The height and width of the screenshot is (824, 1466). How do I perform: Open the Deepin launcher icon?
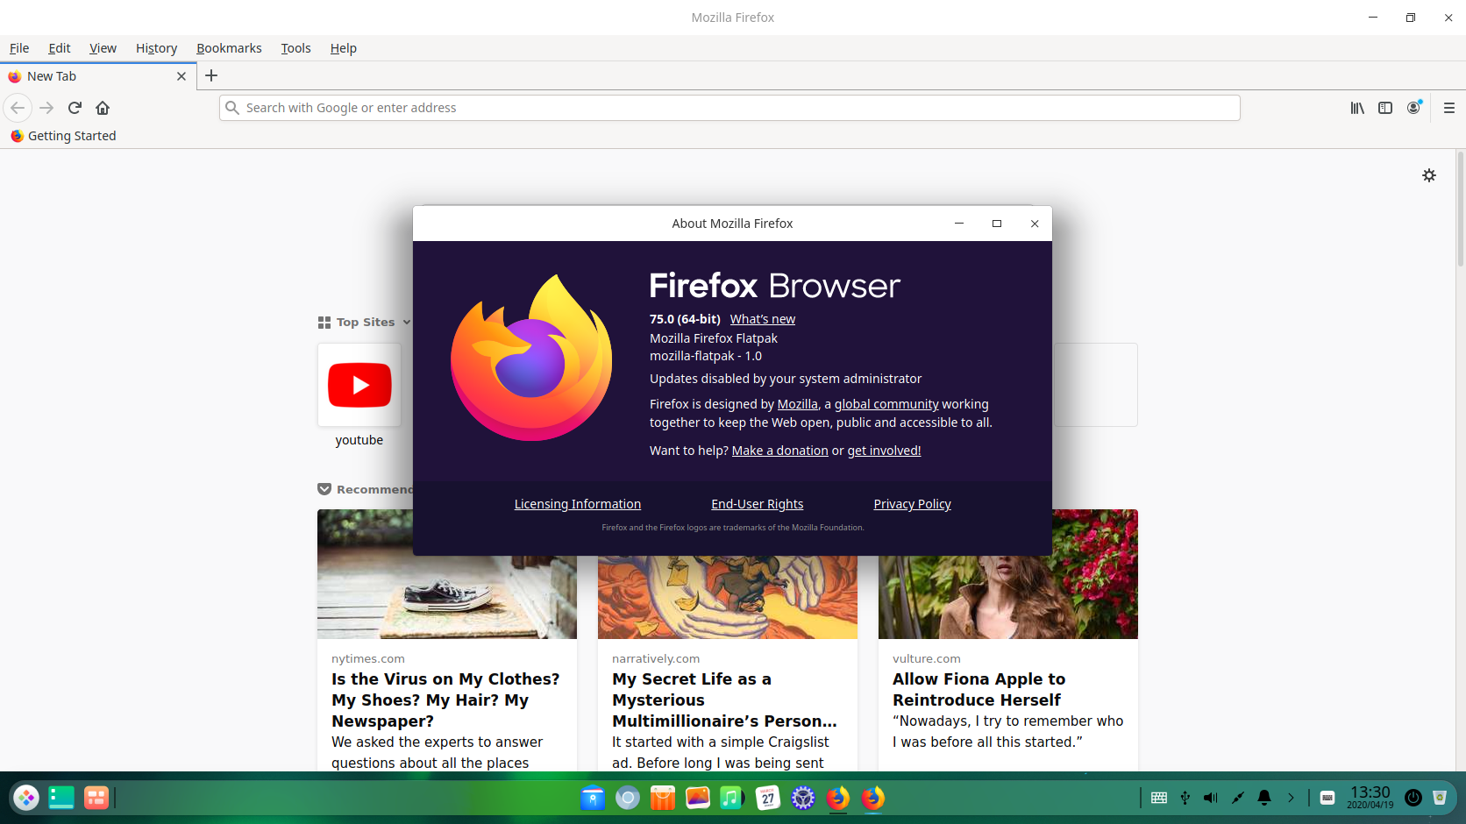coord(26,798)
